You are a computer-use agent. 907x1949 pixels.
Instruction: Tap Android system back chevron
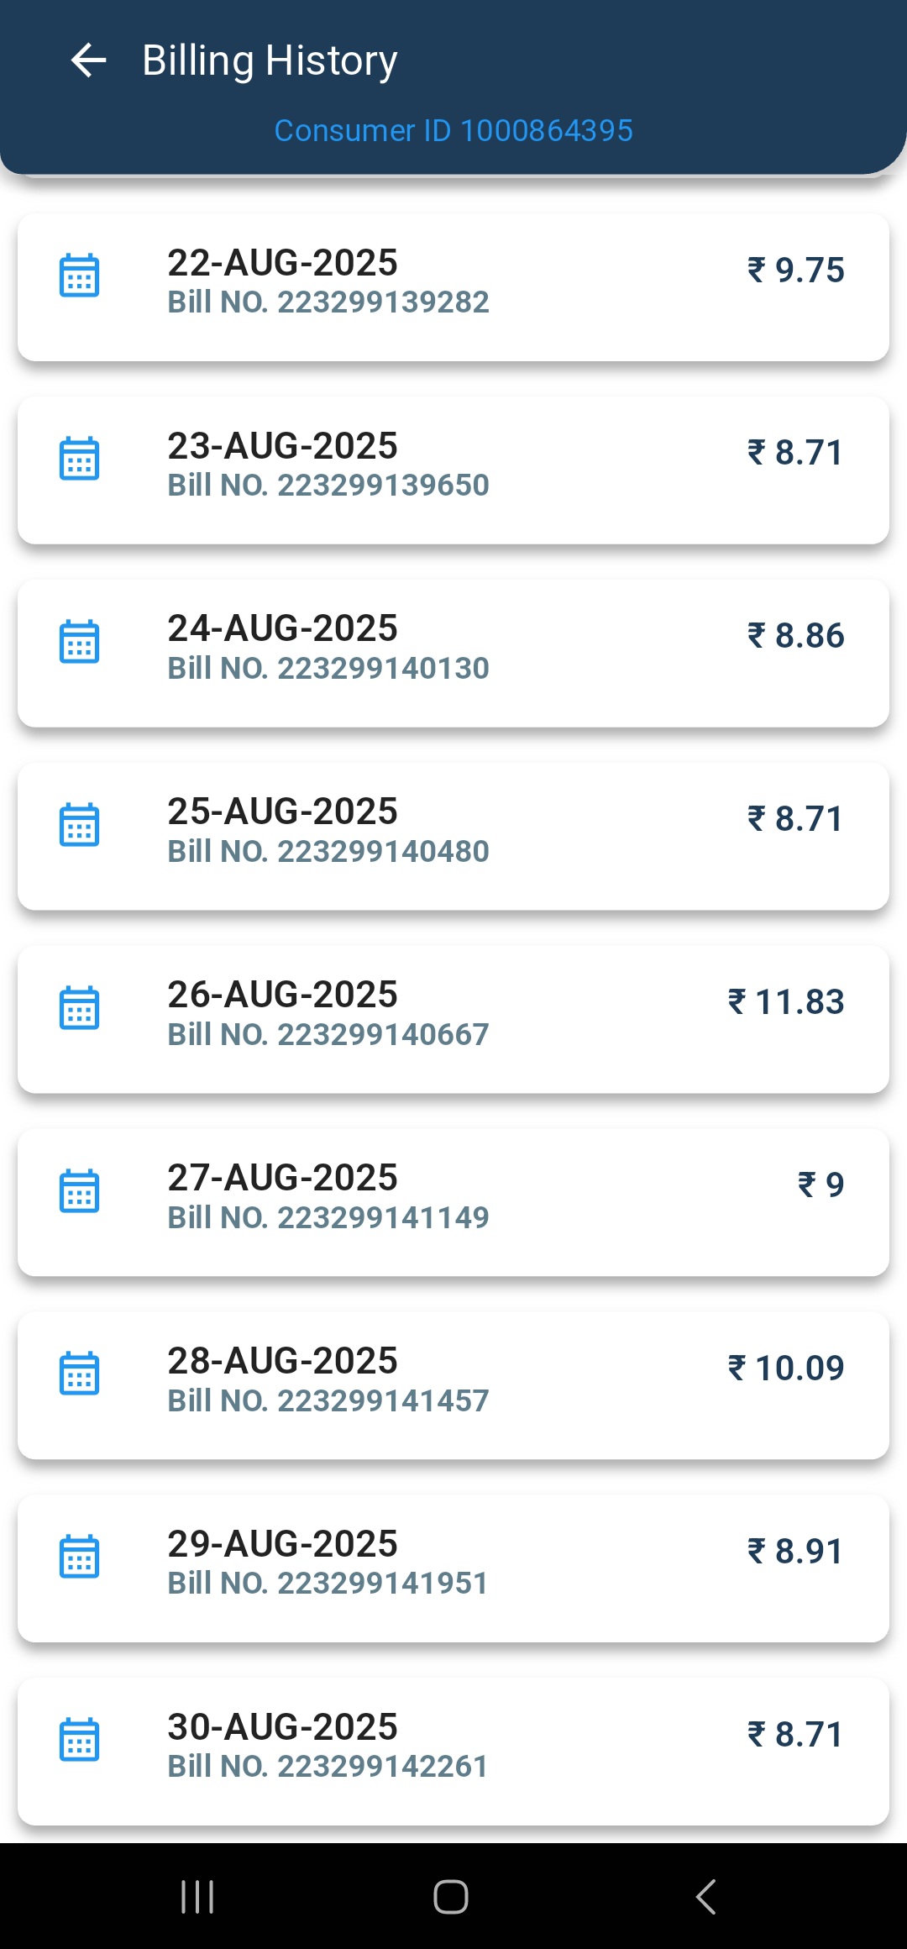tap(706, 1896)
